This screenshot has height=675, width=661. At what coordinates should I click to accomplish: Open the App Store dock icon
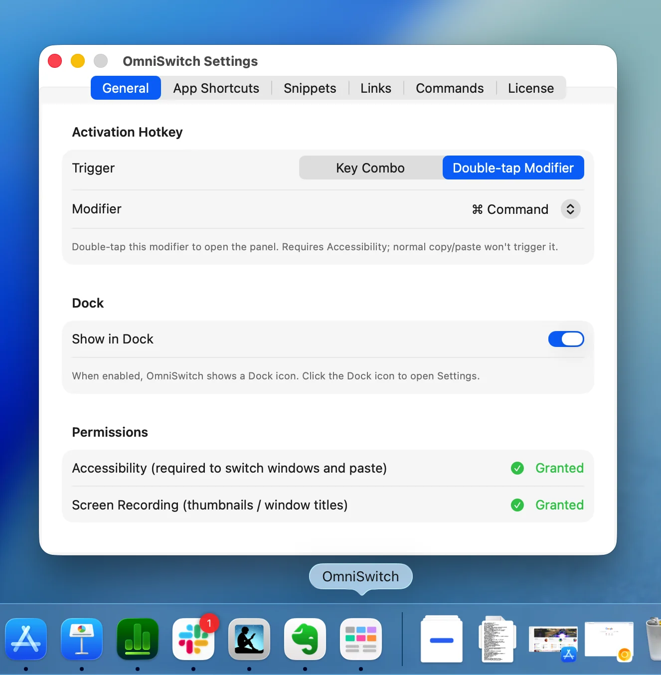pos(26,639)
